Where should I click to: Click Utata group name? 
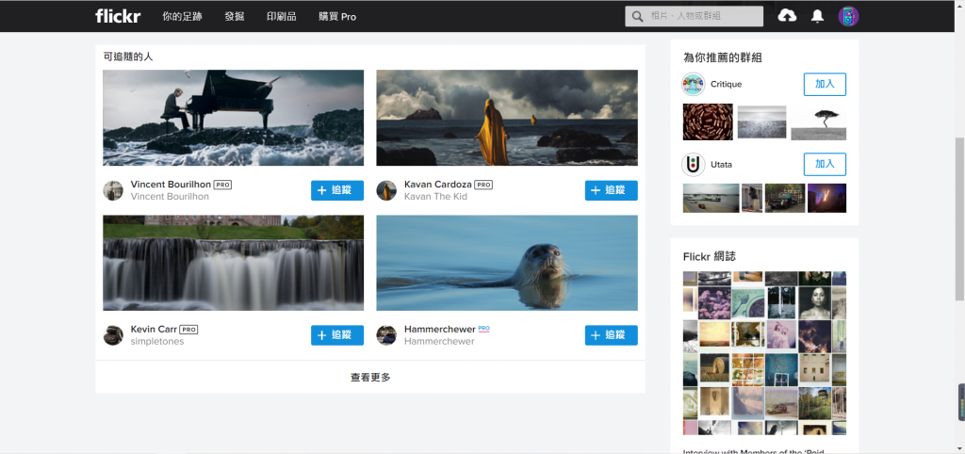(721, 165)
